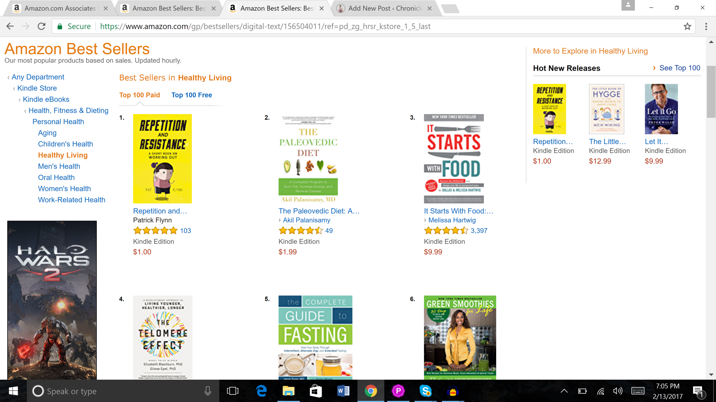
Task: Open The Telomere Effect book cover
Action: click(163, 337)
